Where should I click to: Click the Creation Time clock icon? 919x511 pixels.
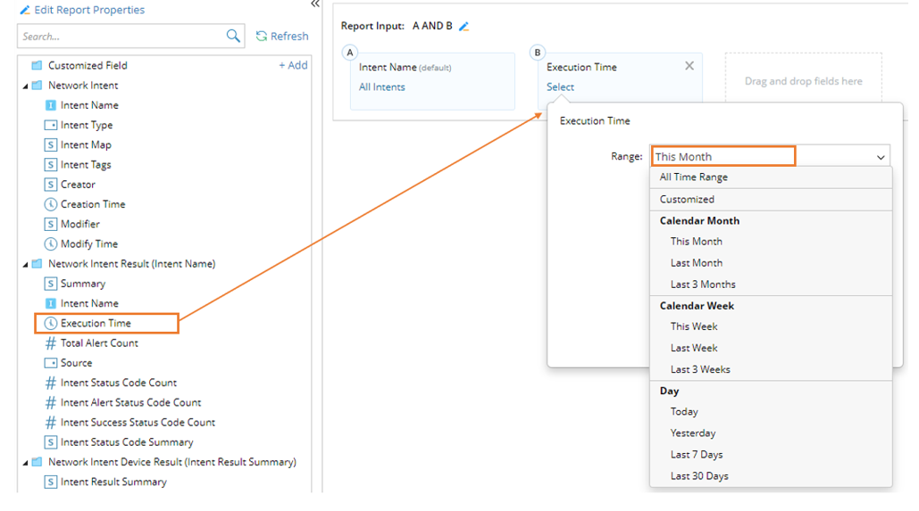[x=51, y=204]
